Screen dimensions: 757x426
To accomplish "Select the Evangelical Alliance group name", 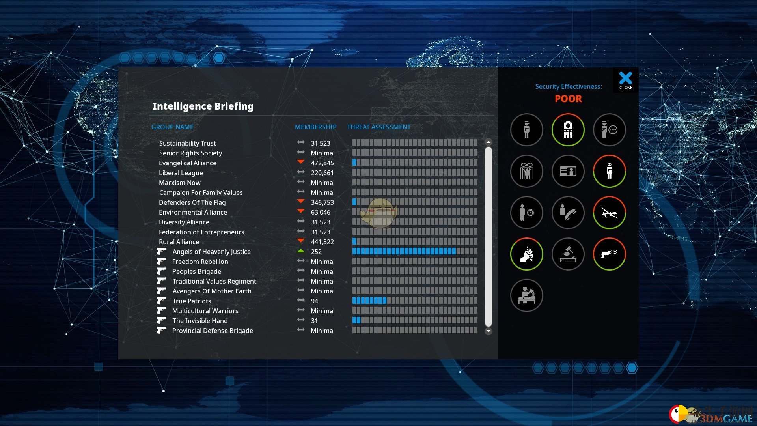I will 188,163.
